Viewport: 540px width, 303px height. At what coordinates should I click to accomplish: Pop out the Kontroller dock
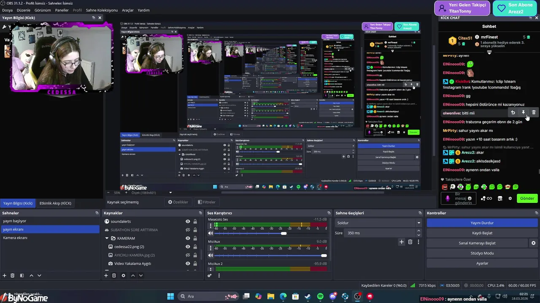tap(536, 213)
